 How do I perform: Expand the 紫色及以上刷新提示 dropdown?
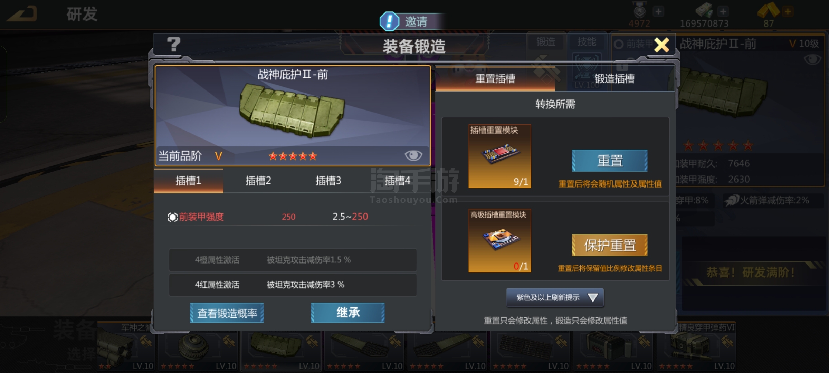pyautogui.click(x=555, y=297)
